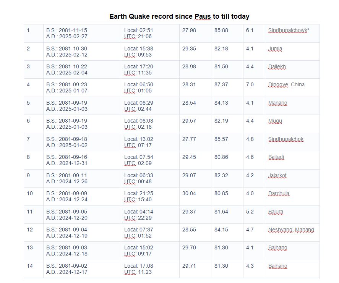Click the Dinggye, China location
Viewport: 339px width, 283px height.
286,85
